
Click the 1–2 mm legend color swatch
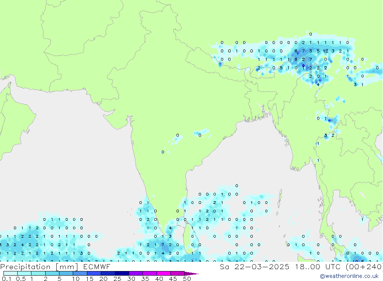point(38,273)
